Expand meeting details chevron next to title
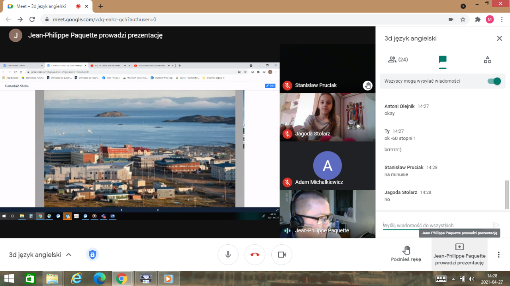This screenshot has height=286, width=510. (69, 255)
